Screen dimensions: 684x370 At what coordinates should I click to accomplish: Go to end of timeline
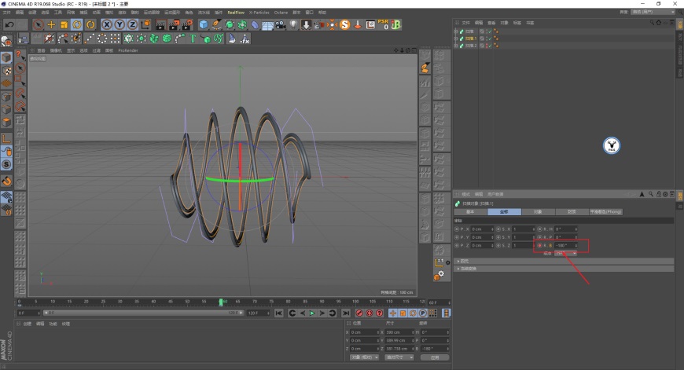(346, 313)
